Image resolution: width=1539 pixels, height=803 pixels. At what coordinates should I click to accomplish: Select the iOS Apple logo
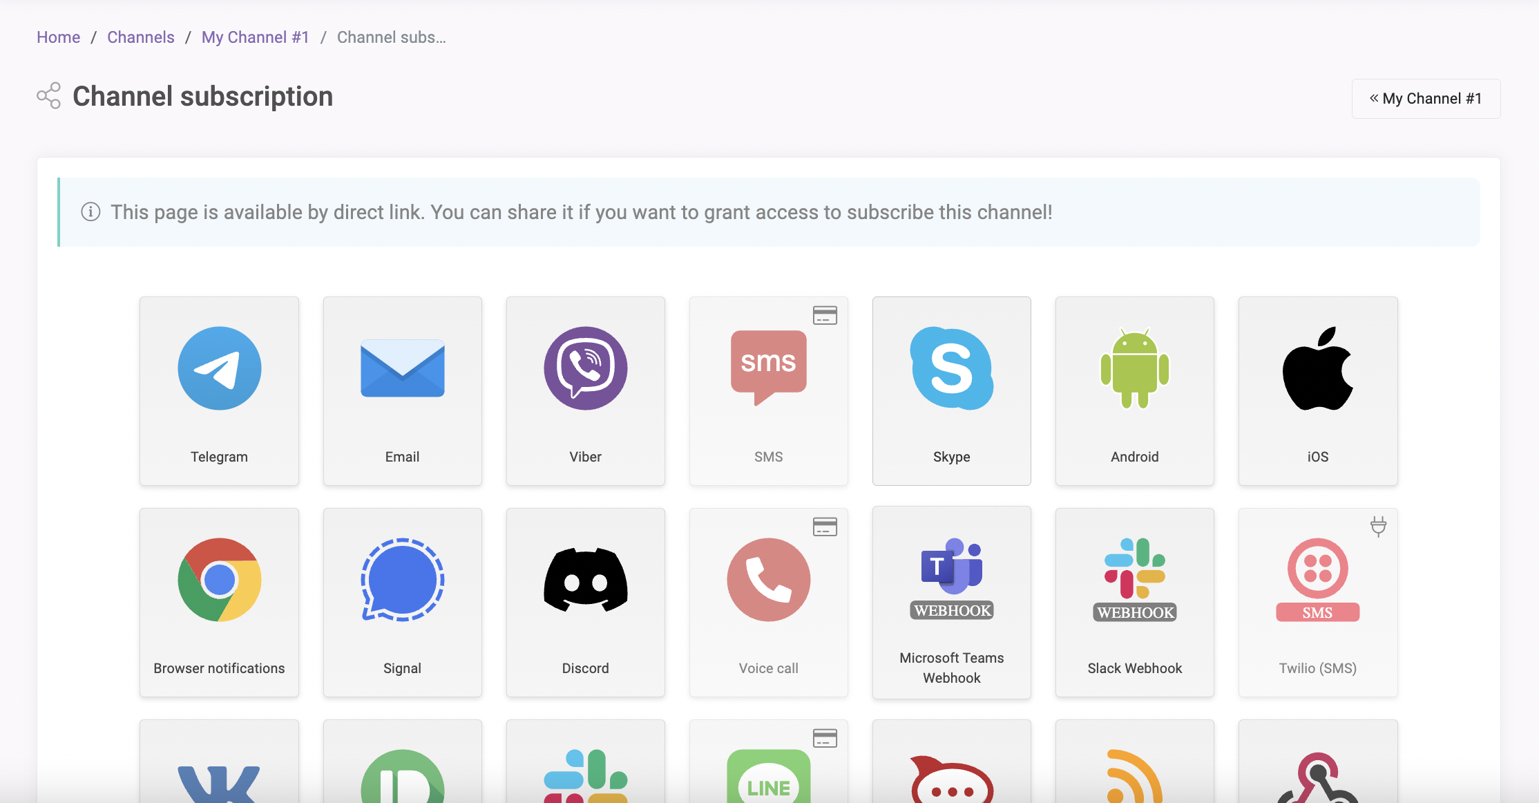point(1317,368)
